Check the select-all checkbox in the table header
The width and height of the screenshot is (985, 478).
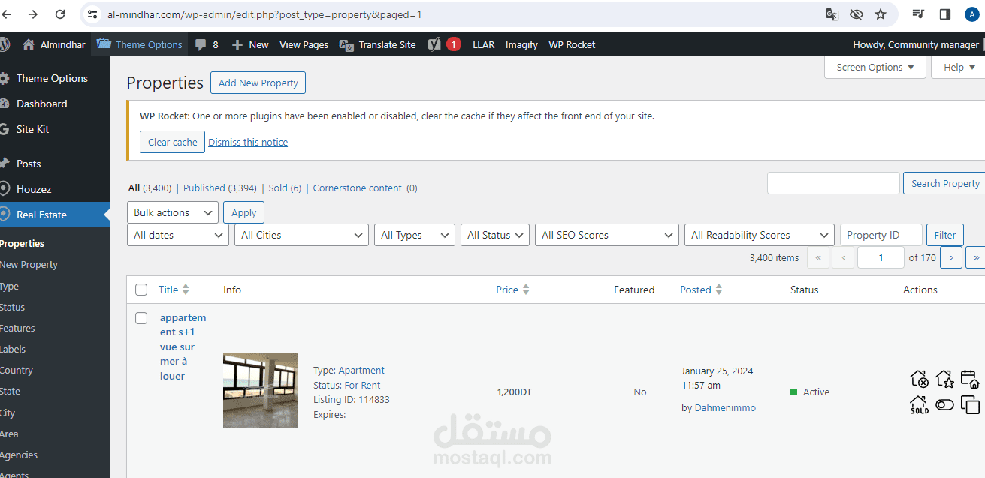point(141,290)
